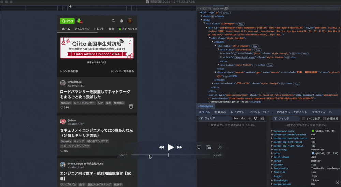
Task: Like the load balancer article (240 hearts)
Action: [62, 107]
